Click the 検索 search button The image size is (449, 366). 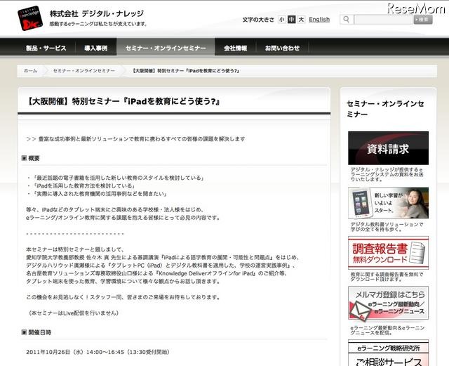point(423,20)
